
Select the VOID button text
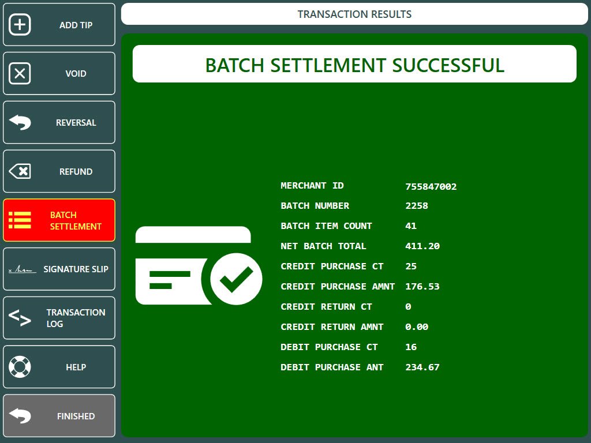[76, 74]
